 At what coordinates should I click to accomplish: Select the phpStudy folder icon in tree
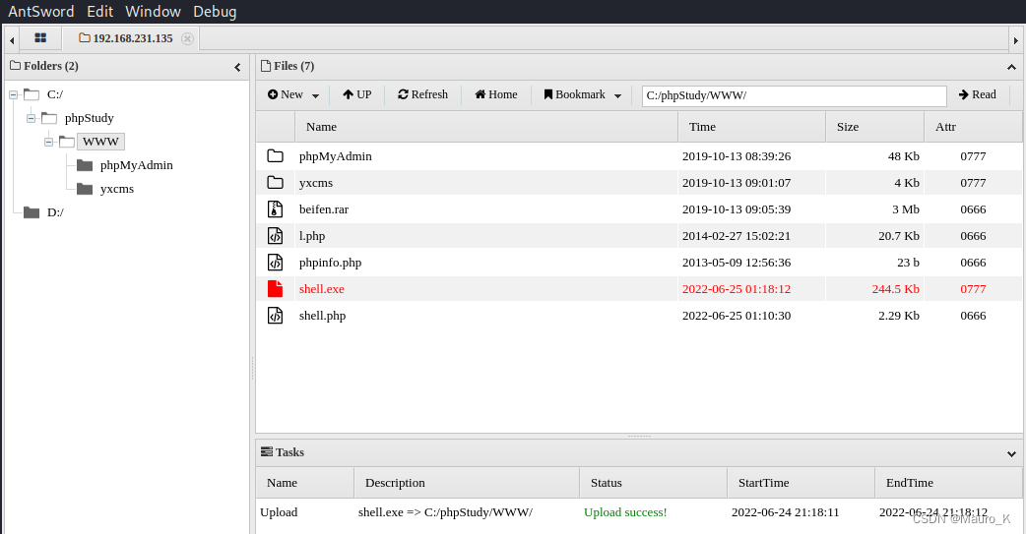(49, 118)
